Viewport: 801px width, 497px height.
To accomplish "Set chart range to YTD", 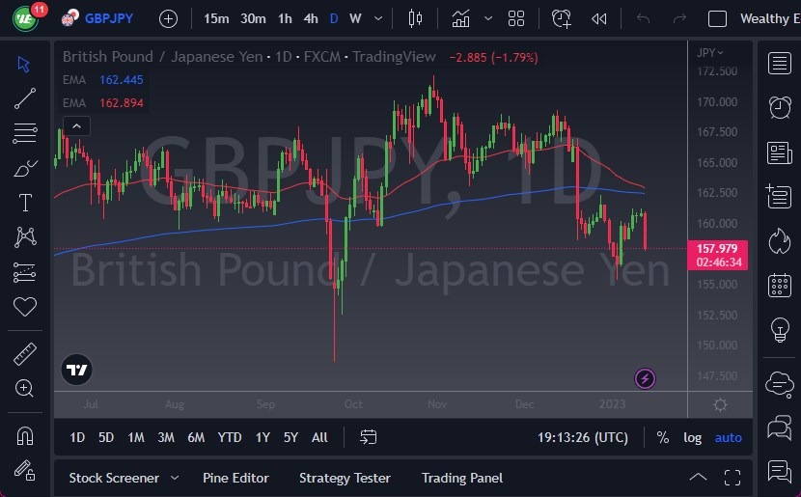I will [230, 437].
